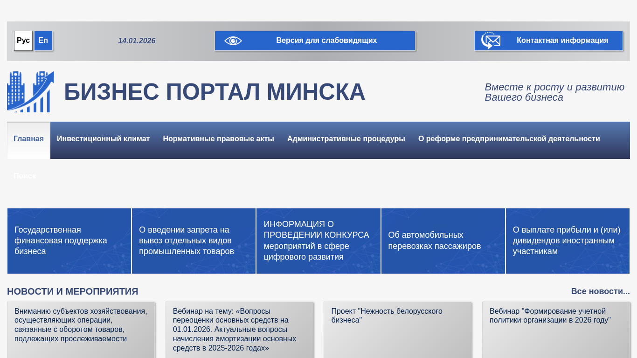Click the Поиск menu item
Screen dimensions: 637x358
pyautogui.click(x=25, y=176)
